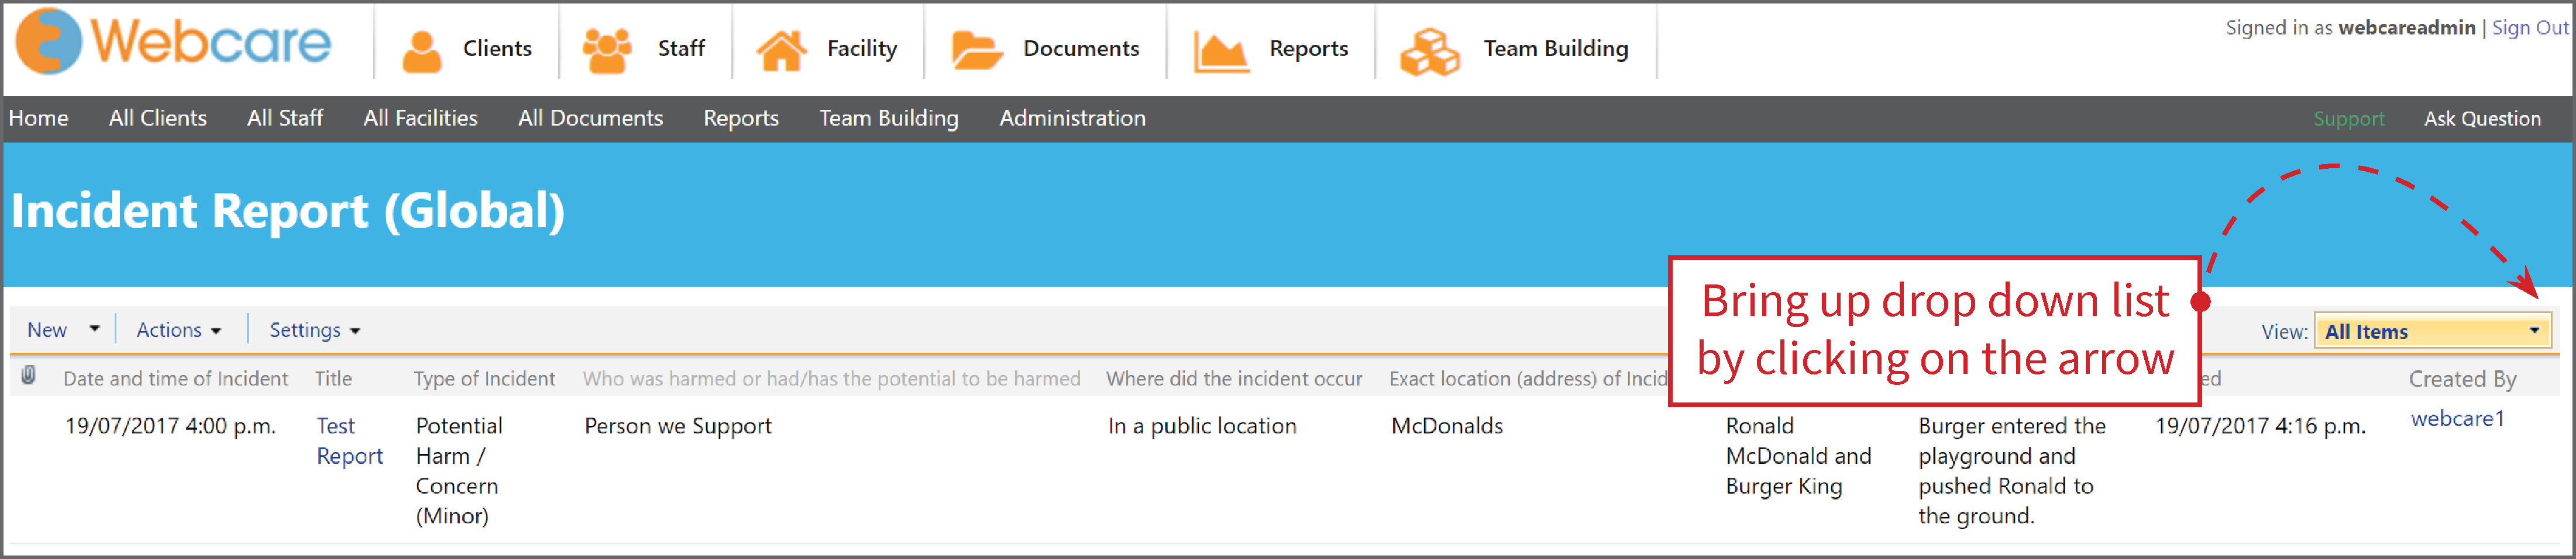
Task: Click Ronald McDonald and Burger King cell
Action: point(1798,455)
